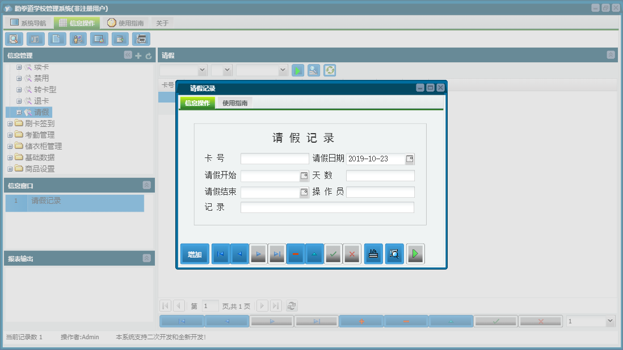Select the magnifier search tool in top toolbar
This screenshot has height=350, width=623.
[14, 39]
